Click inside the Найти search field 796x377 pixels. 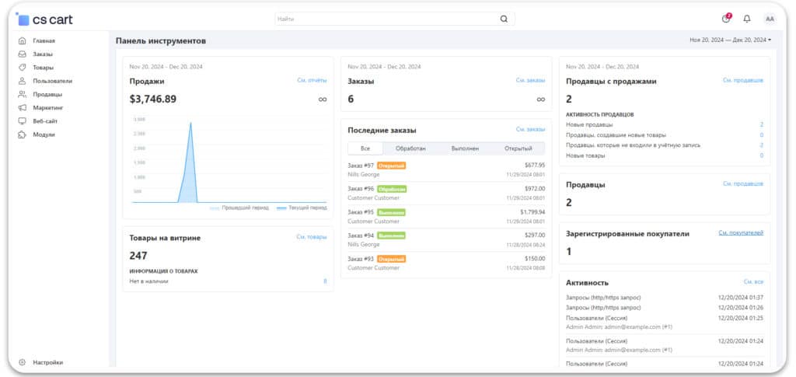click(385, 19)
